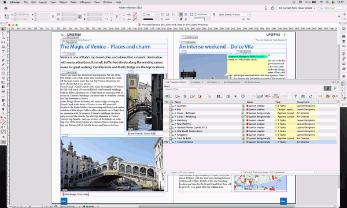Image resolution: width=347 pixels, height=208 pixels.
Task: Toggle the checkbox column header next to Status
Action: coord(243,102)
